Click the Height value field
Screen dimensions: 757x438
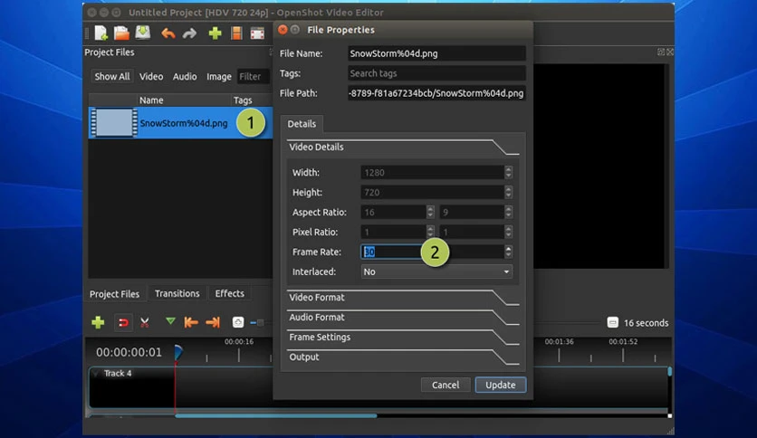point(433,192)
